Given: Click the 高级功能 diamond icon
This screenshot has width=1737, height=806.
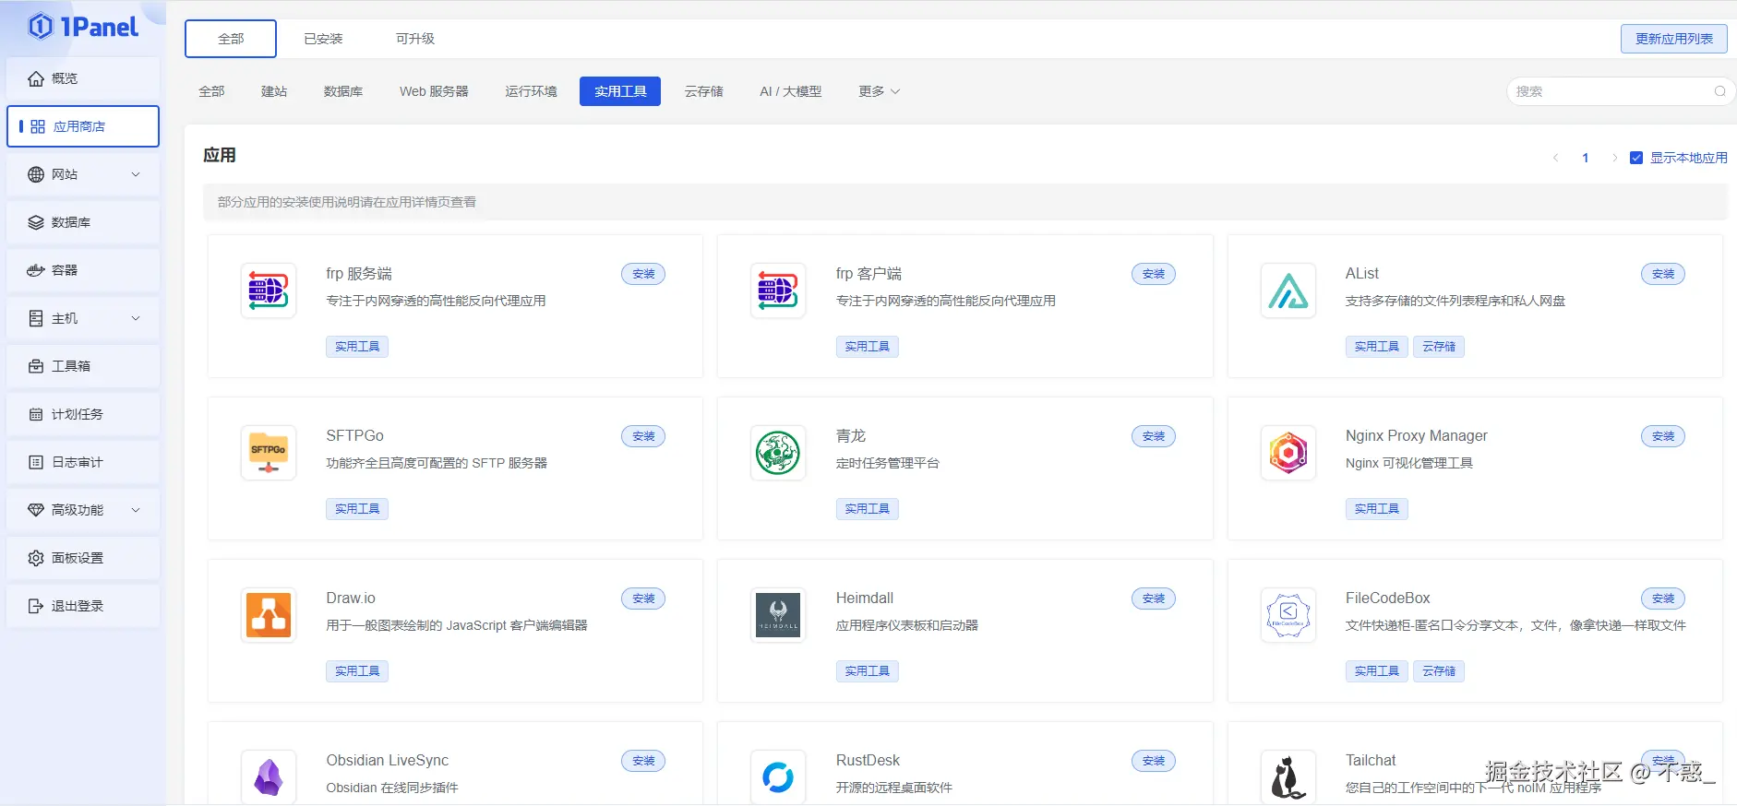Looking at the screenshot, I should pyautogui.click(x=36, y=510).
